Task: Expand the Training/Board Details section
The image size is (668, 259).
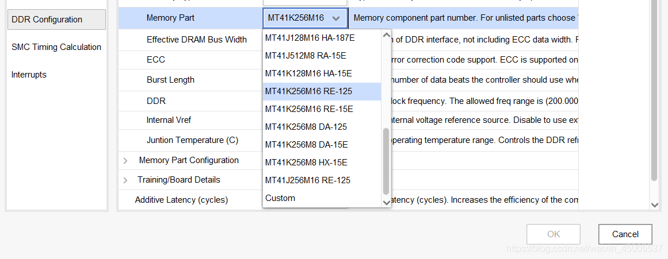Action: (125, 180)
